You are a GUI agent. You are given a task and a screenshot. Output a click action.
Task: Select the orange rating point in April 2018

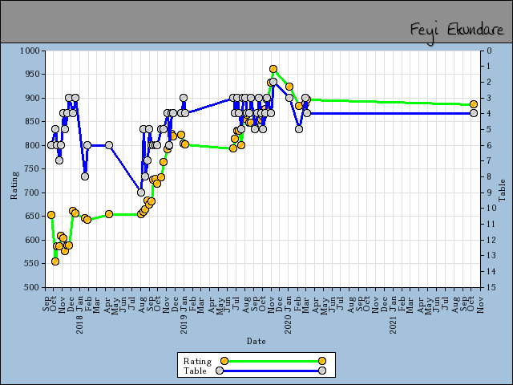tap(109, 214)
